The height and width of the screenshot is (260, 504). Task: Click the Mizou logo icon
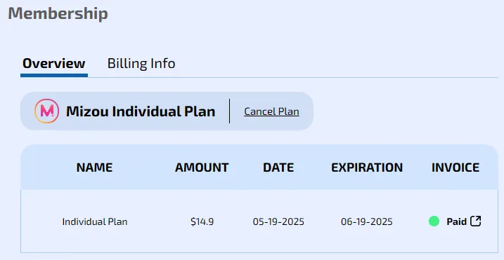coord(46,111)
